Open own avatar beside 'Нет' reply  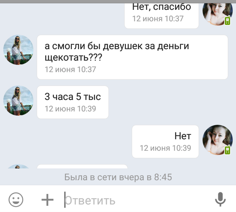[218, 140]
